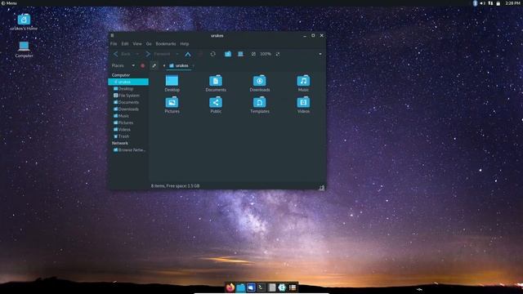Click the zoom in icon right of 100%
Screen dimensions: 523x294
278,54
